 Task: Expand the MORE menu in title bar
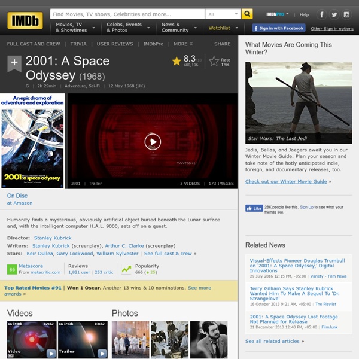pyautogui.click(x=183, y=44)
